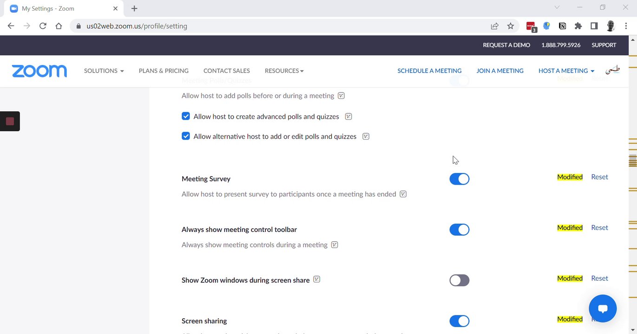The height and width of the screenshot is (334, 637).
Task: Reset the Always show meeting control toolbar setting
Action: tap(599, 228)
